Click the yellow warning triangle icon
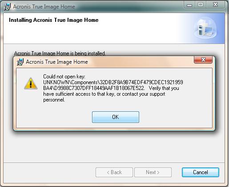Viewport: 229px width, 187px height. [31, 83]
